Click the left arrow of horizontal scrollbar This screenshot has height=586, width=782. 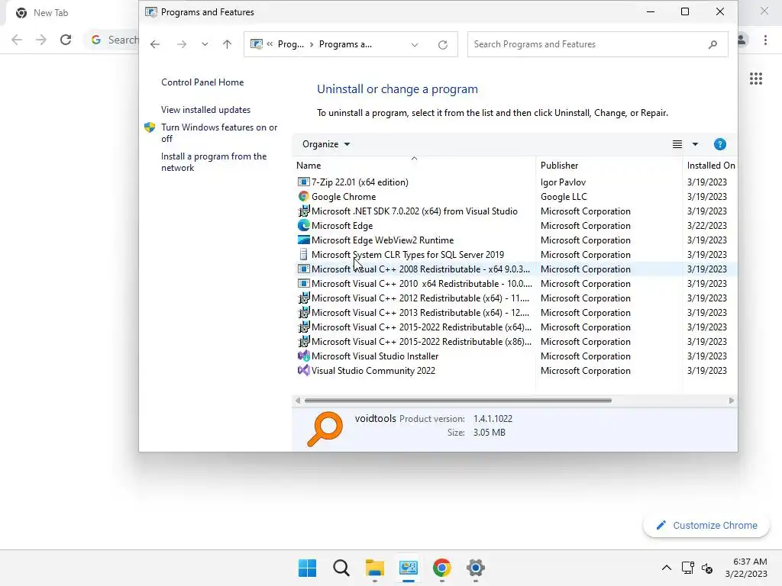[298, 401]
